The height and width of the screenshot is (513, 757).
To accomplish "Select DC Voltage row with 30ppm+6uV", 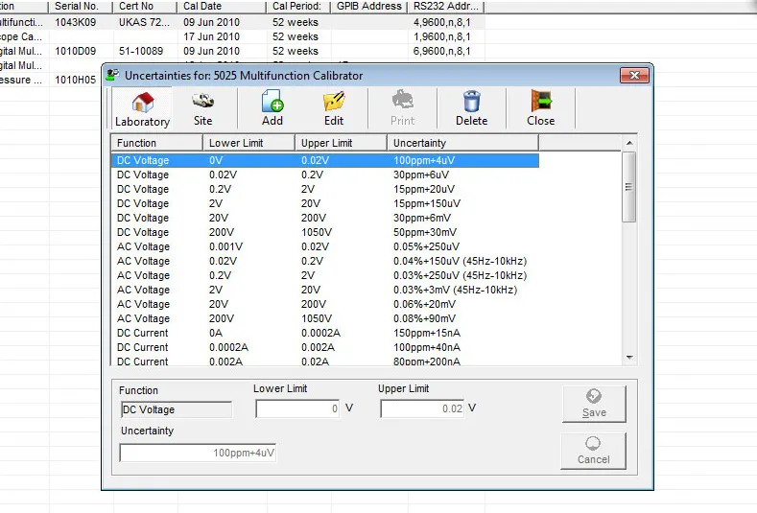I will 325,175.
